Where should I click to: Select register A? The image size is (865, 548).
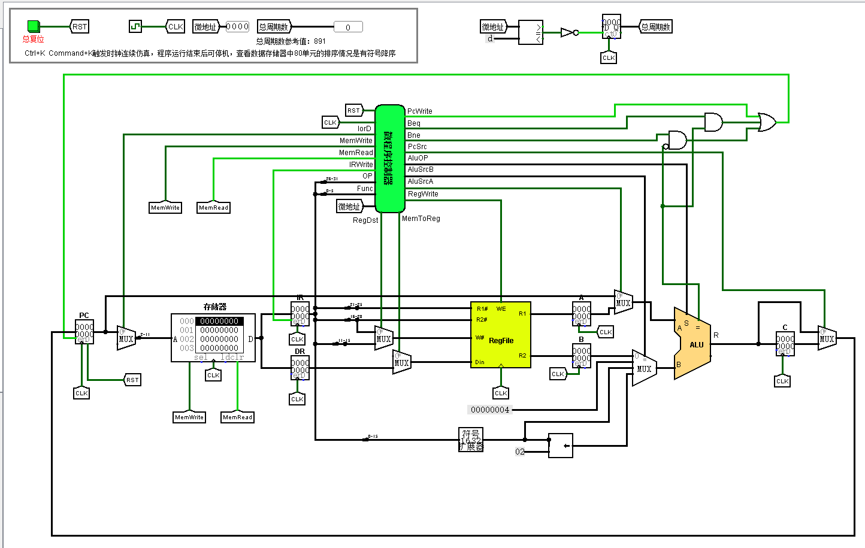582,314
